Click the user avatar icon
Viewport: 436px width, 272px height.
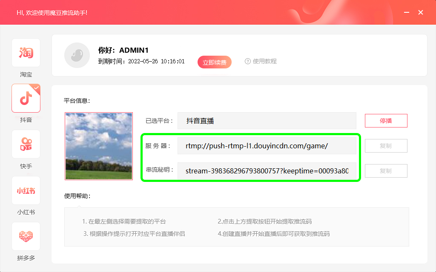pos(77,55)
